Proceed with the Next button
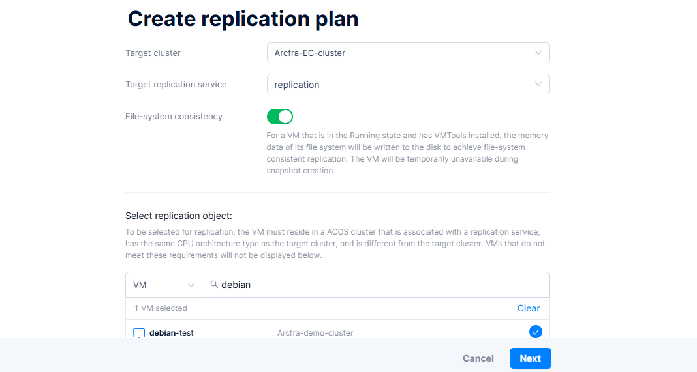This screenshot has width=697, height=372. (530, 358)
